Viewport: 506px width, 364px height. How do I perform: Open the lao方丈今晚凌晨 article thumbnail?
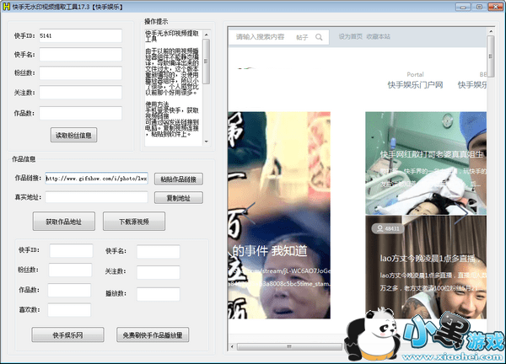[426, 267]
